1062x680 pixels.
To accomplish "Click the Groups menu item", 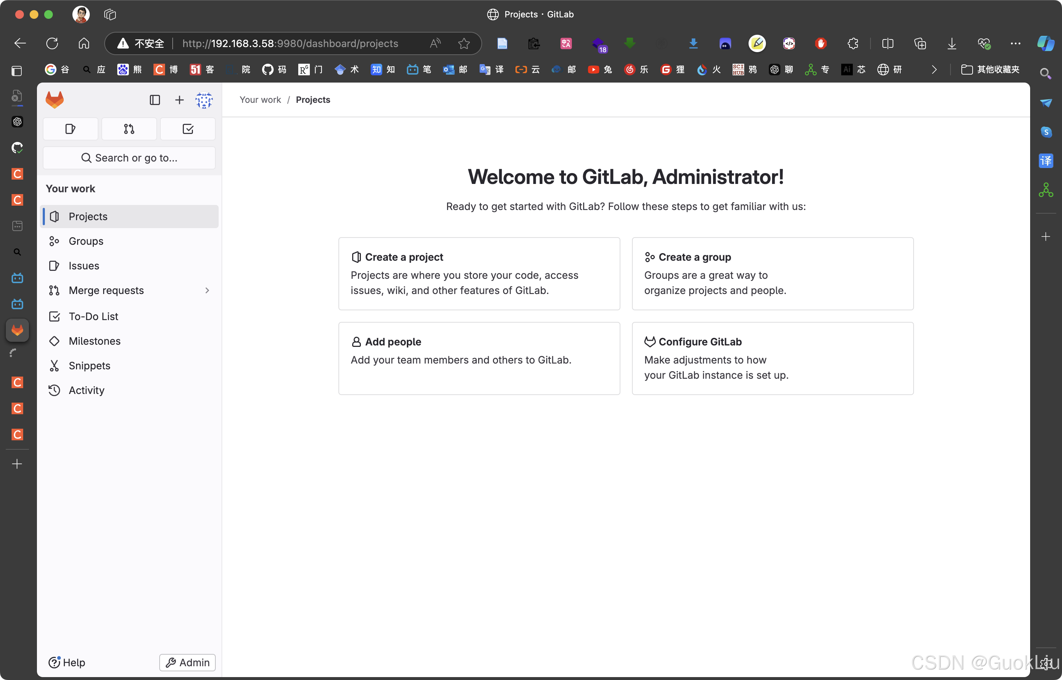I will click(x=86, y=241).
